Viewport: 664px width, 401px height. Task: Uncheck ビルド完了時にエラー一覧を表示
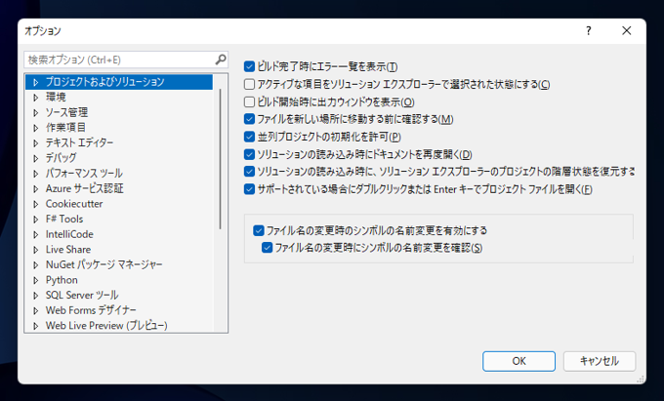pyautogui.click(x=249, y=66)
